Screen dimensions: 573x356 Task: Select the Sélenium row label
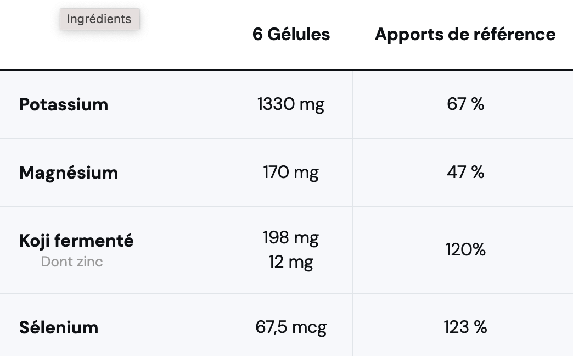pyautogui.click(x=59, y=327)
